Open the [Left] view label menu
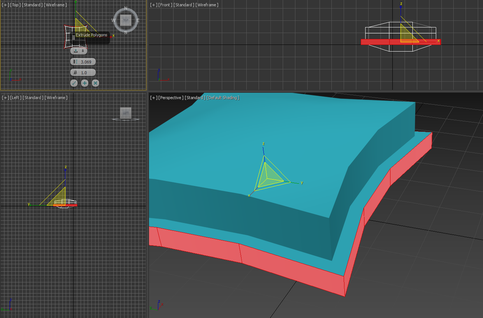 (x=16, y=98)
